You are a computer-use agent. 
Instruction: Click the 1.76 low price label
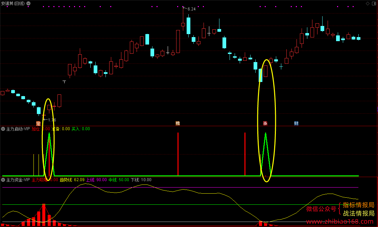pyautogui.click(x=52, y=120)
